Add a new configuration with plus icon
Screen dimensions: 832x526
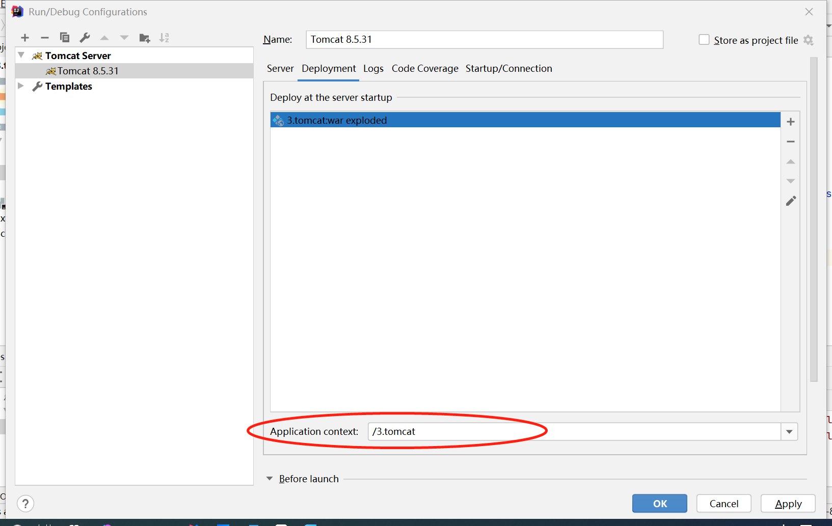(x=25, y=38)
